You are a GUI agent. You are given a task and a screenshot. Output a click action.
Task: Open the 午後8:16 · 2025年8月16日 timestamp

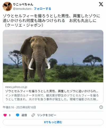(x=19, y=107)
